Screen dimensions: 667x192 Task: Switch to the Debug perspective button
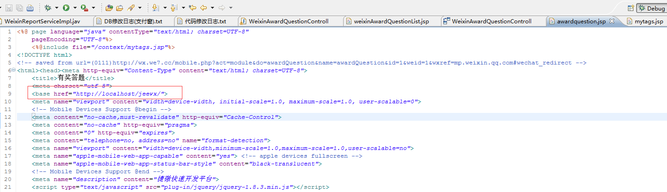651,8
